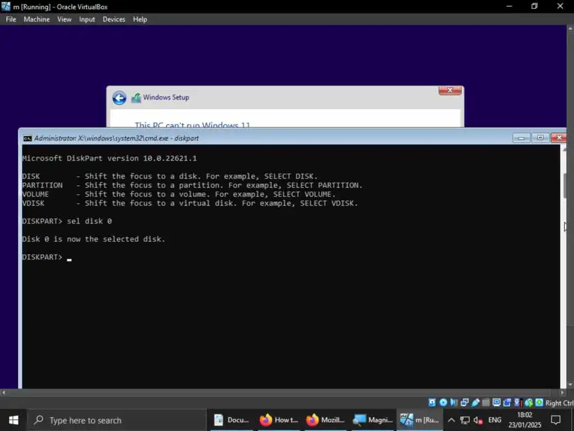Image resolution: width=574 pixels, height=431 pixels.
Task: Close the diskpart command prompt window
Action: click(559, 138)
